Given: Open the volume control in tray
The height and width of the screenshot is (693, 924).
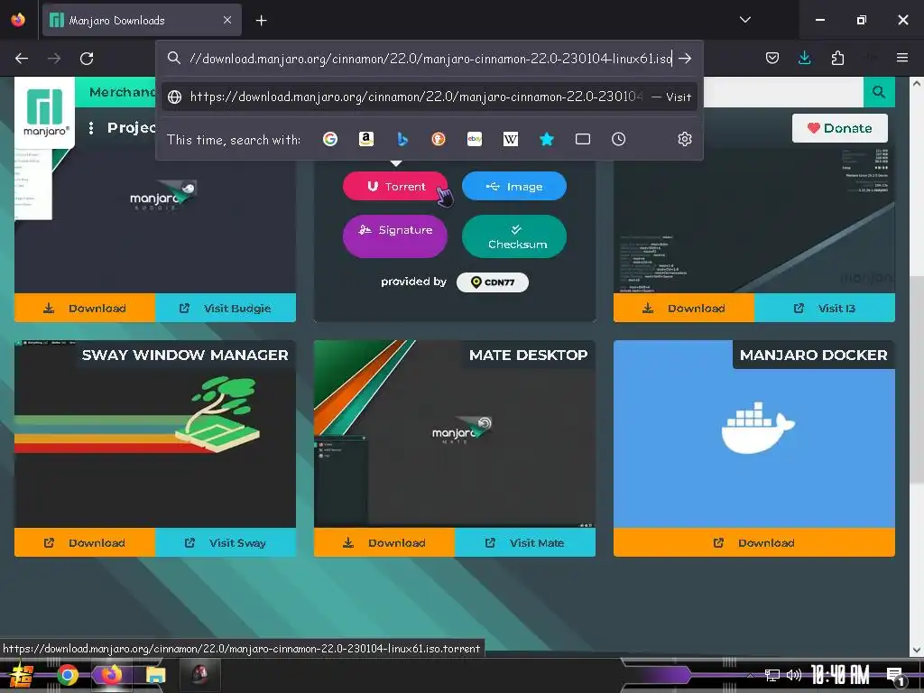Looking at the screenshot, I should [x=794, y=675].
